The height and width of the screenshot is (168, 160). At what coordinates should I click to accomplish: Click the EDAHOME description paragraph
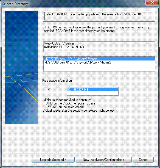[x=96, y=29]
